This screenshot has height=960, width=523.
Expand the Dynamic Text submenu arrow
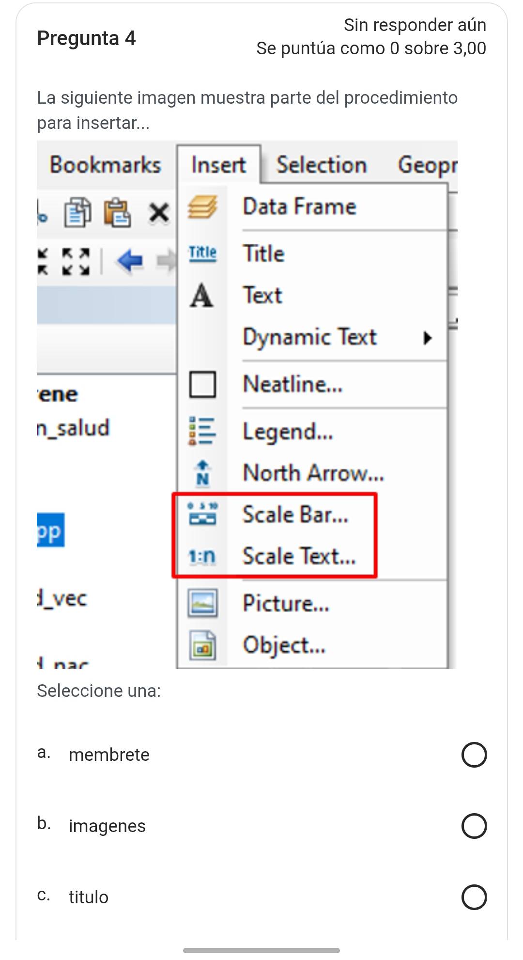[427, 338]
